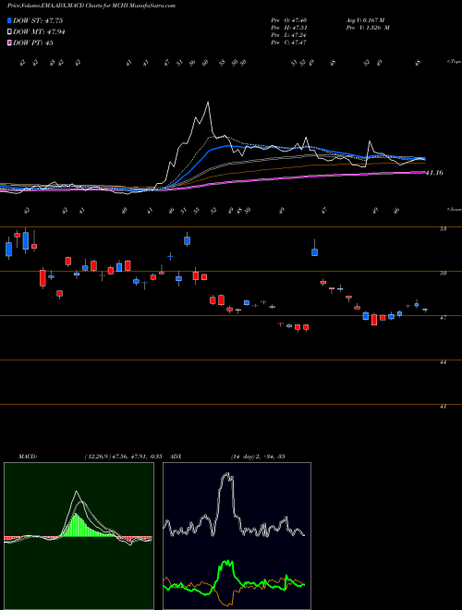Click the 'Pre L: 47.24' value
The image size is (462, 610).
[x=289, y=35]
